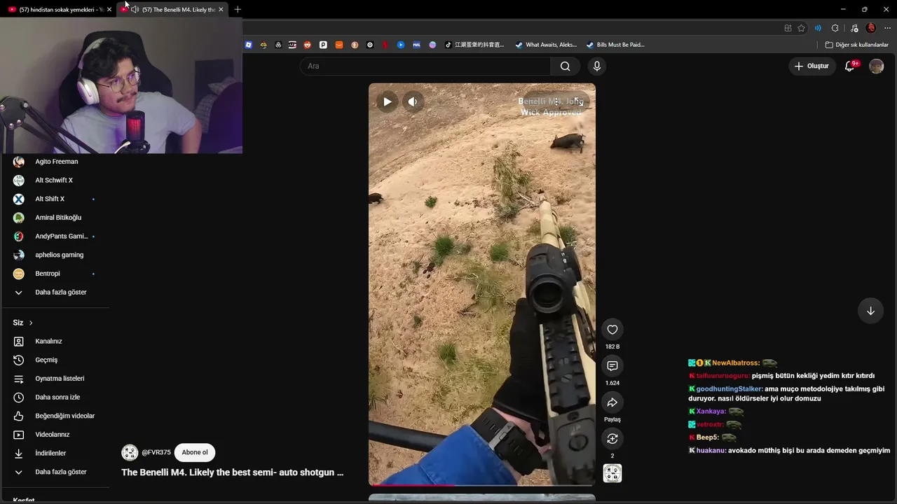Open the Reddit bookmark icon
The width and height of the screenshot is (897, 504).
pos(307,45)
